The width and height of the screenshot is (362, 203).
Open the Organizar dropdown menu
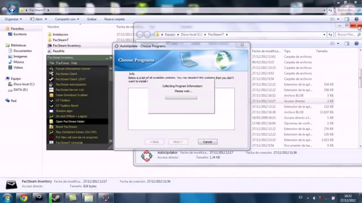click(x=13, y=19)
